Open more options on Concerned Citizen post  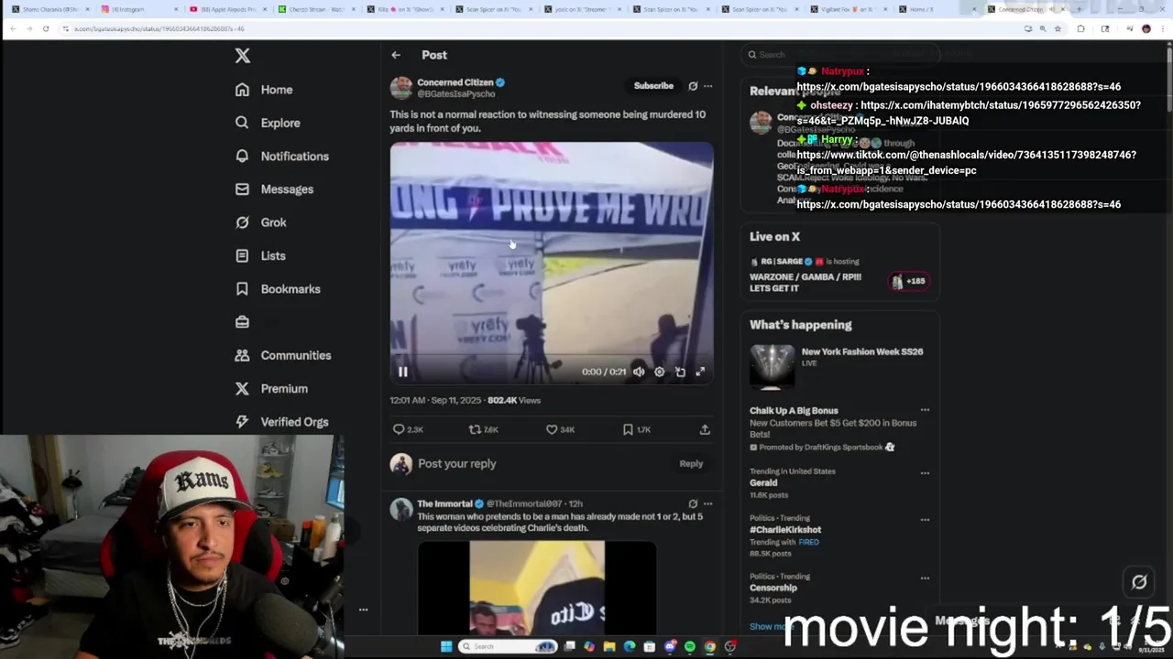tap(707, 86)
